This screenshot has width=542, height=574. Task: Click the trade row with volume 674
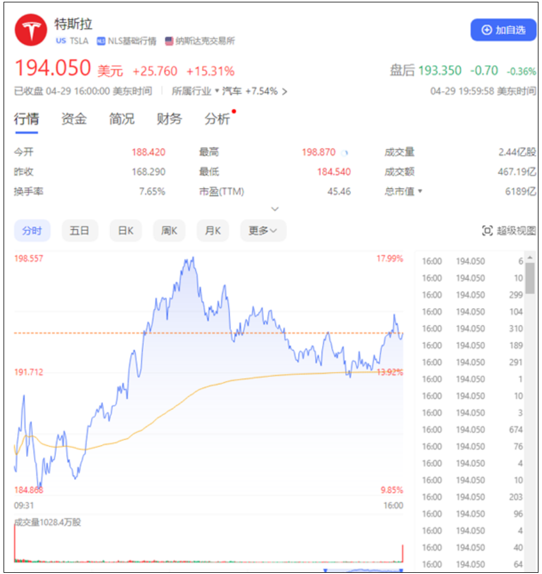(472, 429)
